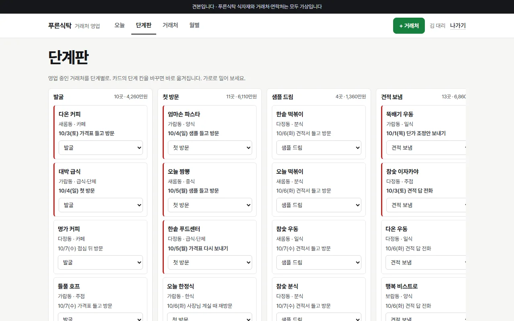The height and width of the screenshot is (321, 514).
Task: Open stage dropdown for 한솥 푸드센터
Action: [x=210, y=262]
